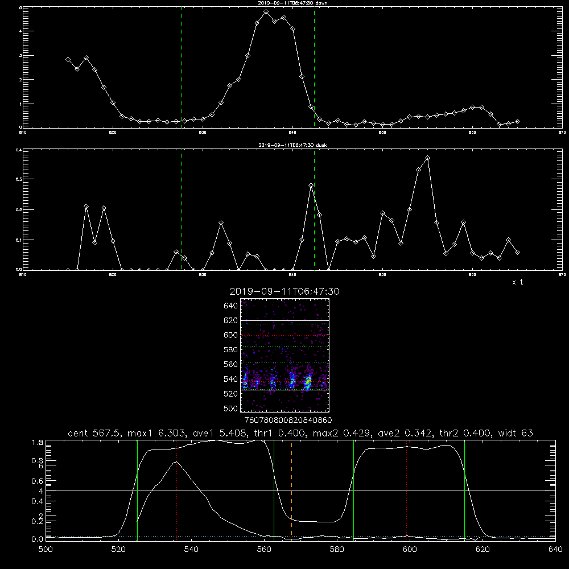Click the horizontal 0.4 threshold line in bottom plot
Viewport: 569px width, 569px height.
tap(300, 490)
